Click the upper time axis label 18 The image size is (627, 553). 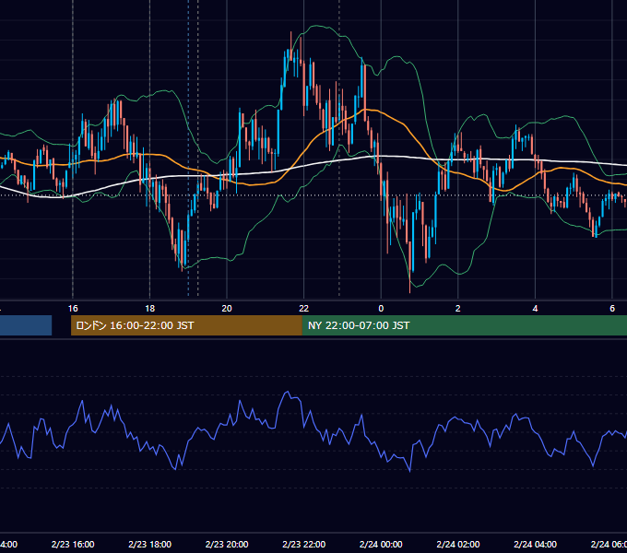click(x=149, y=309)
